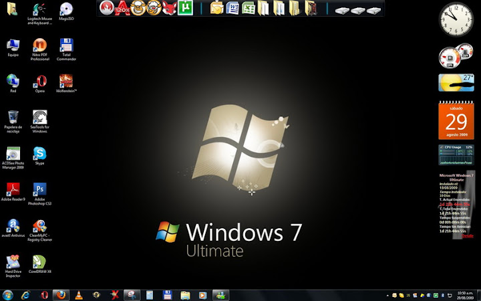Open the first drive icon in dock
Screen dimensions: 481x301
point(342,11)
